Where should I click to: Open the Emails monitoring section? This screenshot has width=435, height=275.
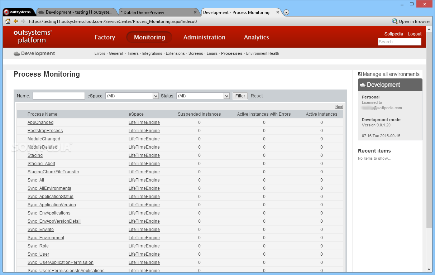point(212,53)
